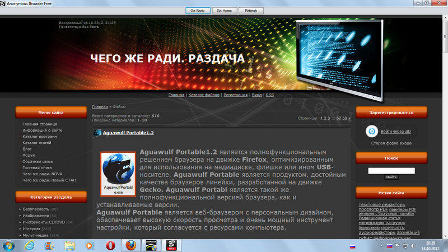The width and height of the screenshot is (448, 252).
Task: Open Инструменты CD/DVD category
Action: point(44,222)
